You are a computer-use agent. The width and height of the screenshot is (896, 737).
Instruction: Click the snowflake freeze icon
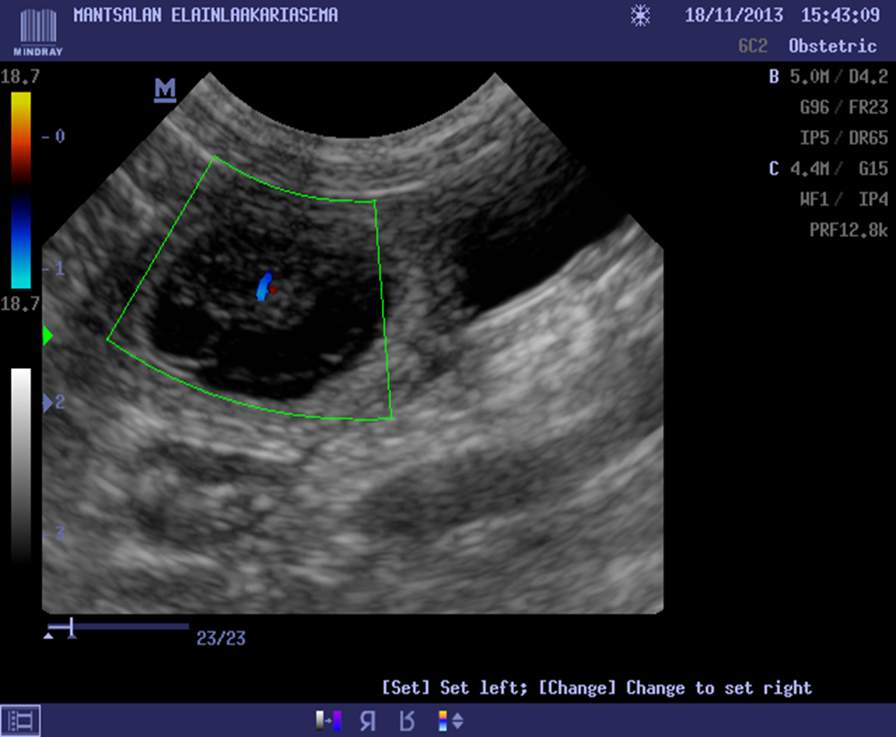pos(639,15)
